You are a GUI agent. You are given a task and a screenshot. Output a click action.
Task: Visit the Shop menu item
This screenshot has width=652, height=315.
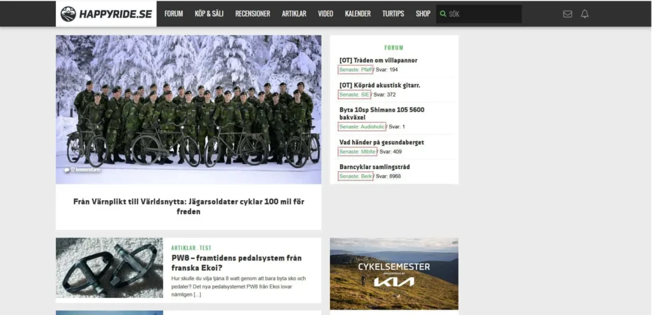click(423, 14)
